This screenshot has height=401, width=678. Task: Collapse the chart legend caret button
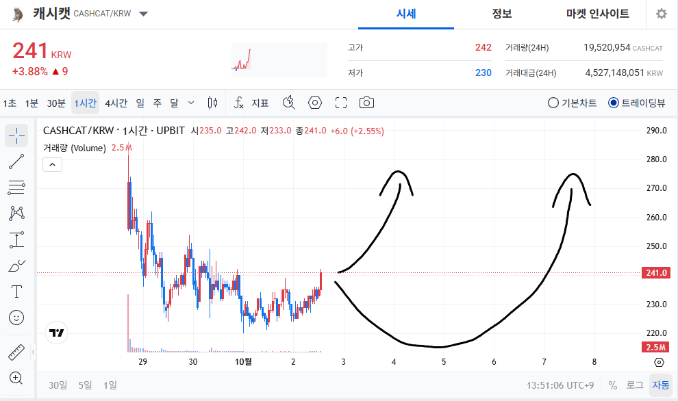point(52,165)
